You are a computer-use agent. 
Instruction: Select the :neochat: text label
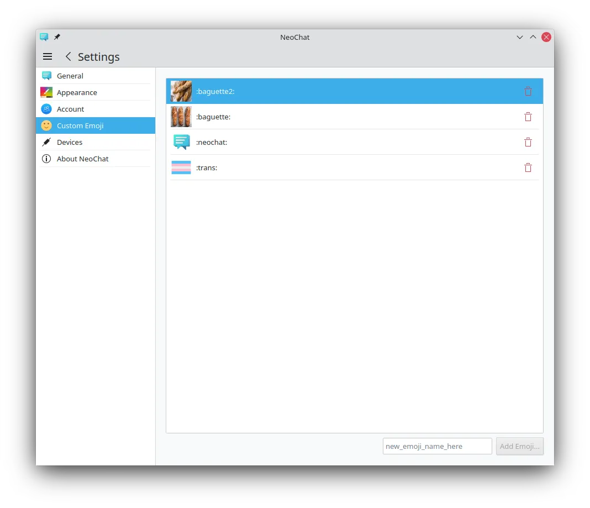pyautogui.click(x=212, y=143)
